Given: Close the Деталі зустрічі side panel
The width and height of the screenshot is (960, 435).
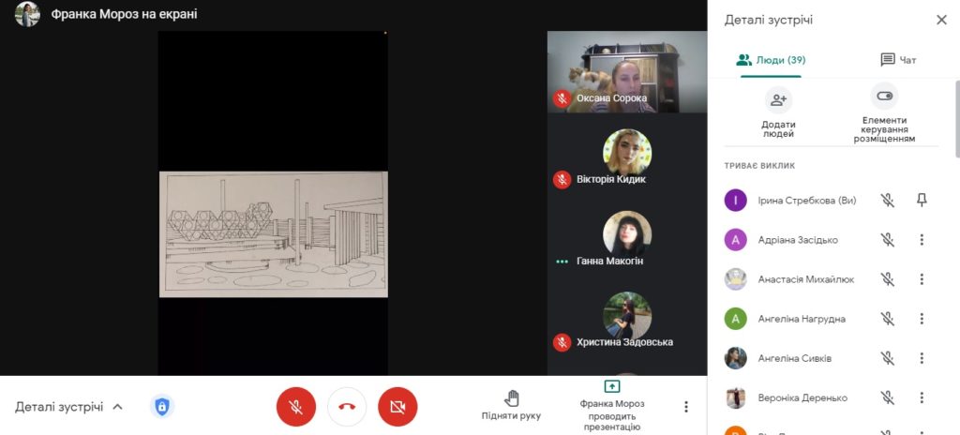Looking at the screenshot, I should [941, 21].
